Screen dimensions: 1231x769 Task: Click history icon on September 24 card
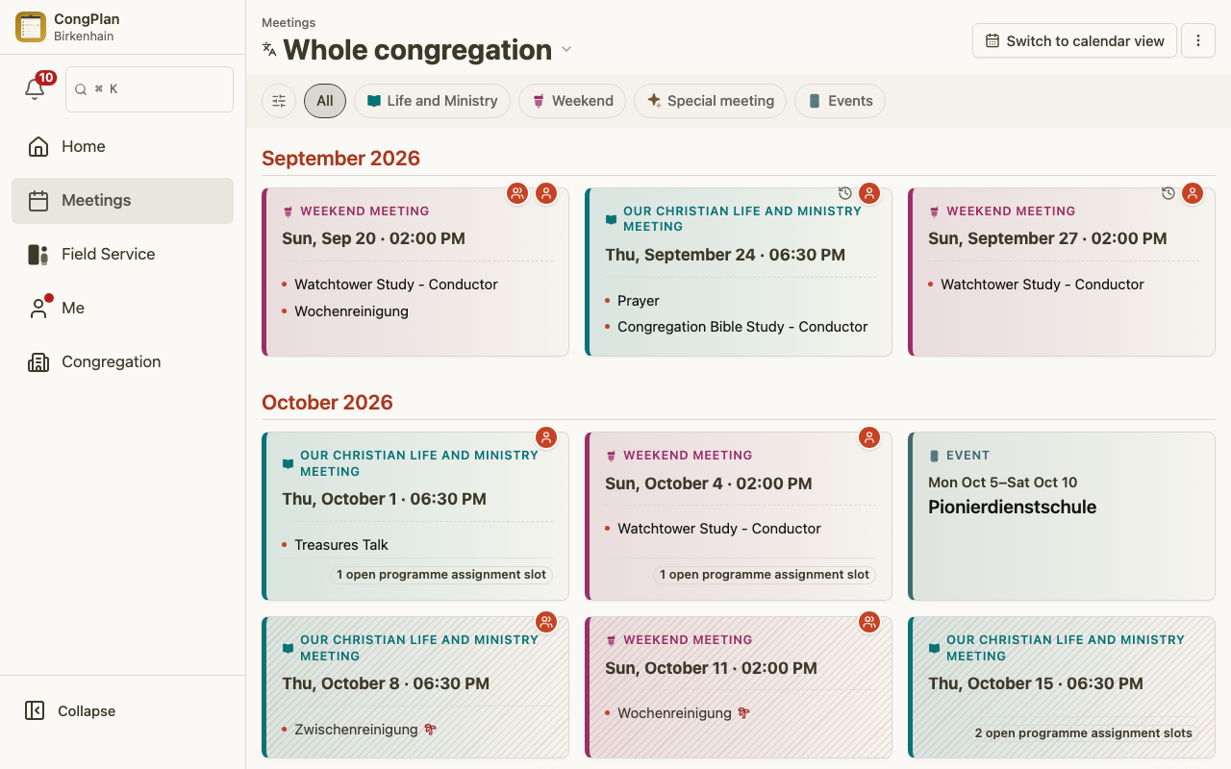tap(845, 193)
